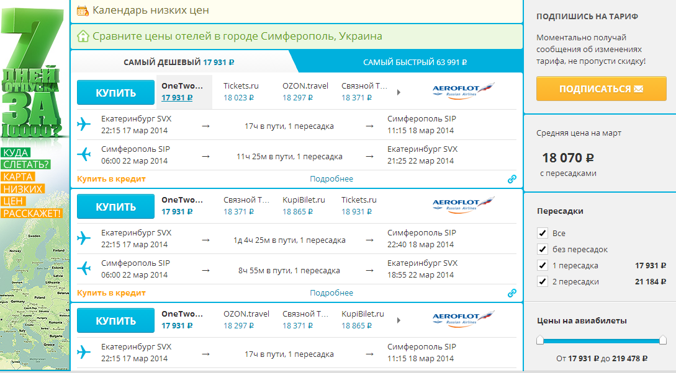676x373 pixels.
Task: Click the house icon for hotel comparison
Action: (x=83, y=36)
